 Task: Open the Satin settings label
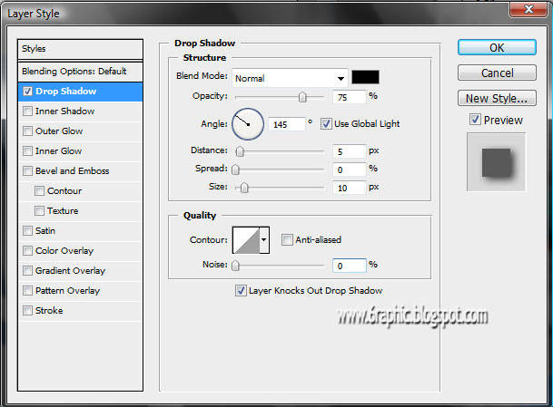pos(45,231)
